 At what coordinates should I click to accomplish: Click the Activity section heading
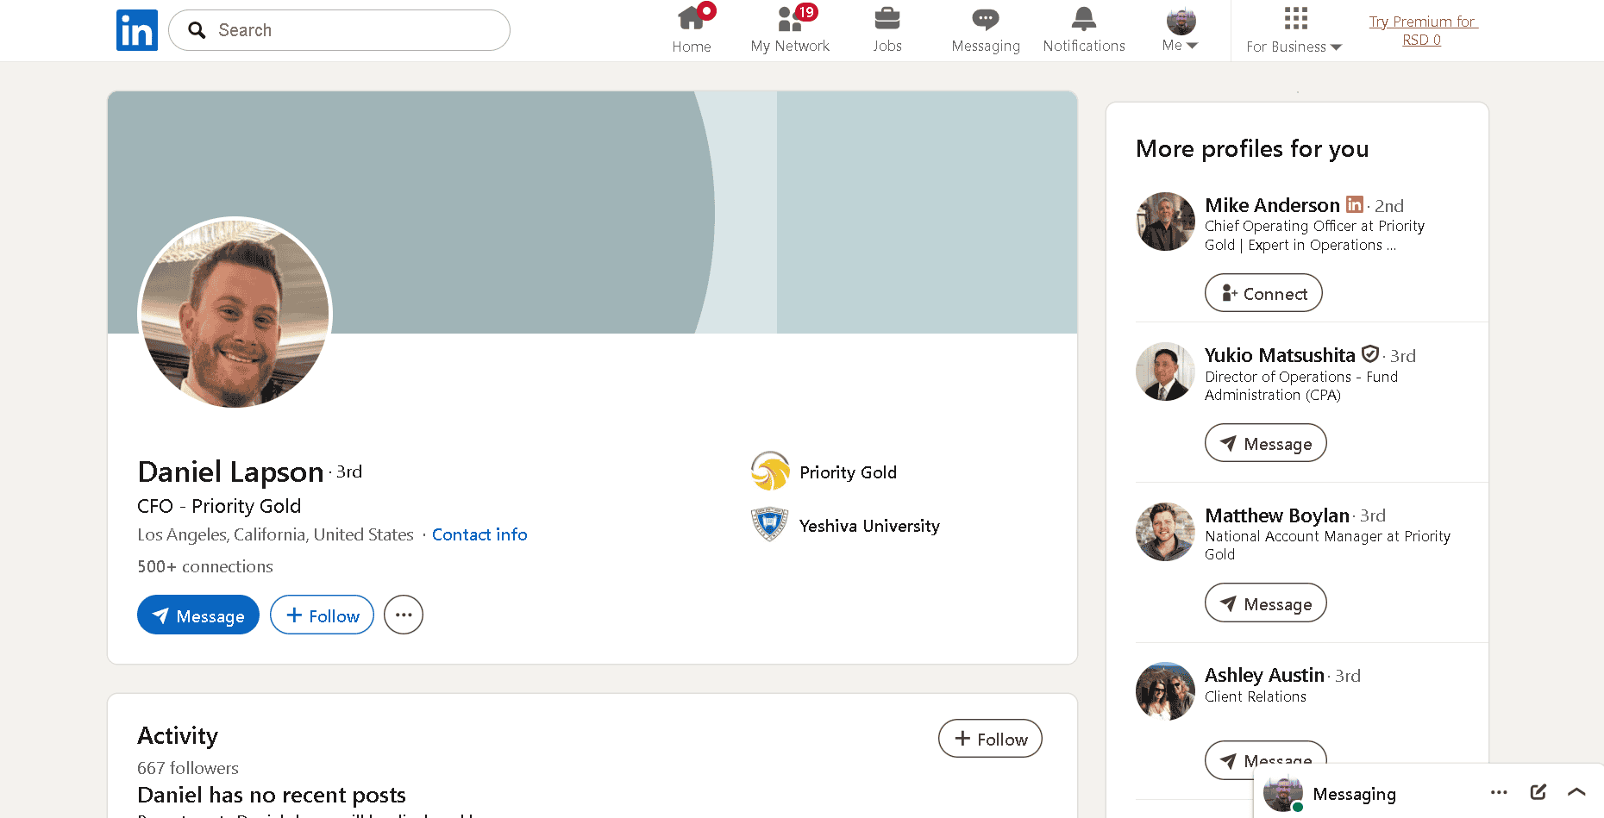coord(178,735)
